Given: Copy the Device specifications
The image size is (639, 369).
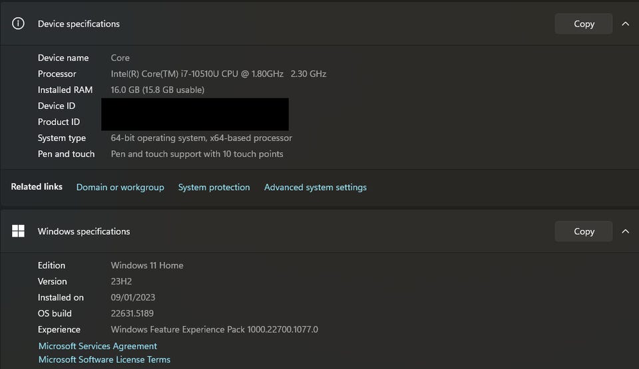Looking at the screenshot, I should coord(584,23).
